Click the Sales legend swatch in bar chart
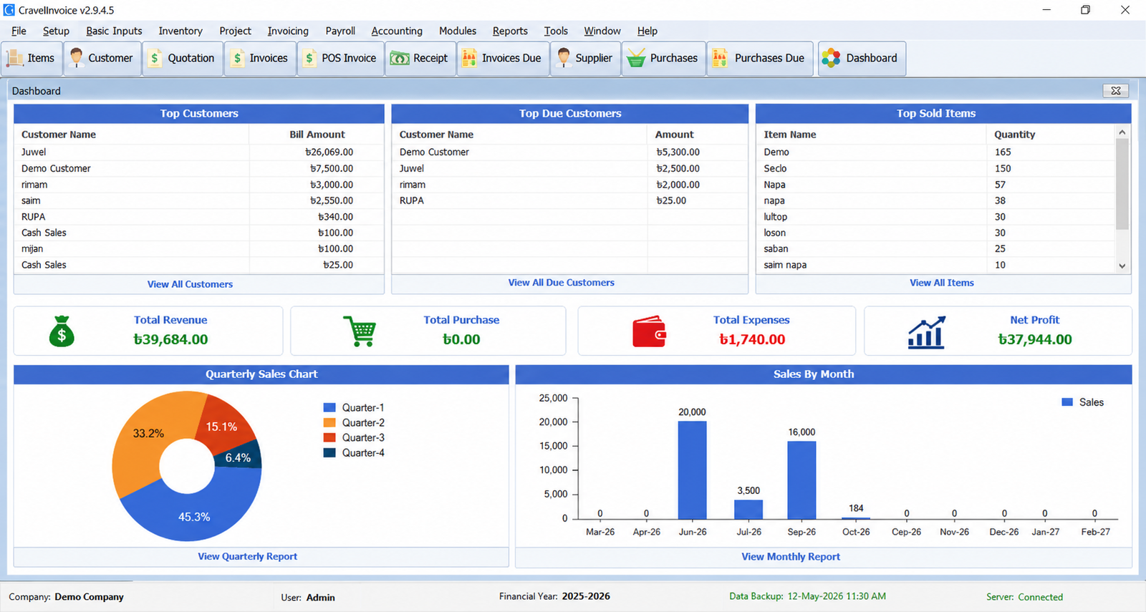Viewport: 1146px width, 612px height. pyautogui.click(x=1067, y=402)
